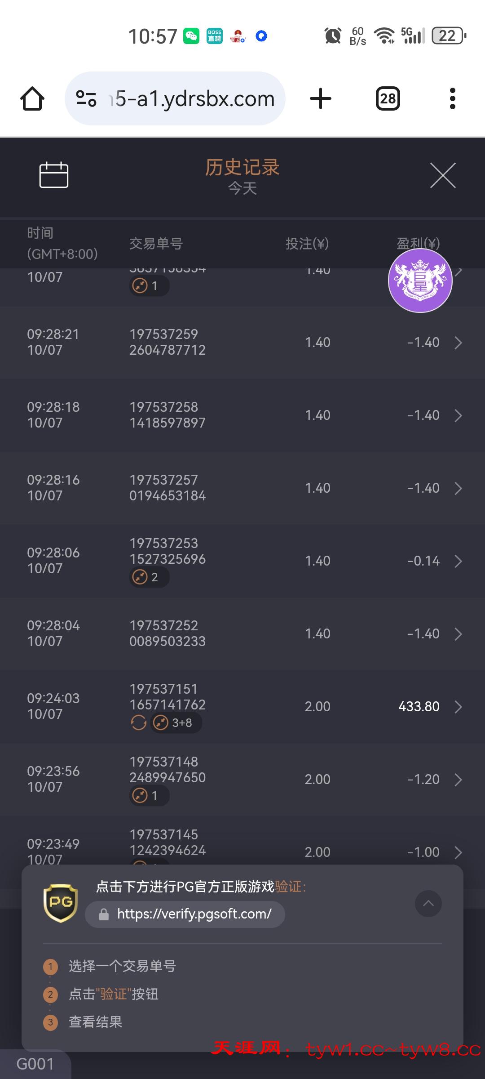Expand details for the 09:28:21 transaction

(458, 343)
